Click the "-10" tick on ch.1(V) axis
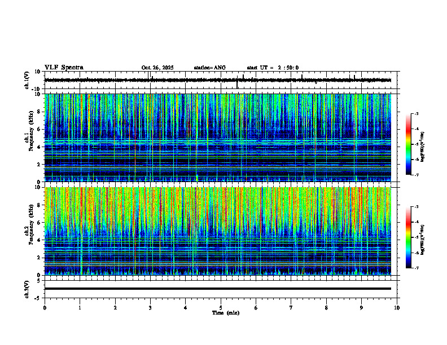447x345 pixels. 36,89
